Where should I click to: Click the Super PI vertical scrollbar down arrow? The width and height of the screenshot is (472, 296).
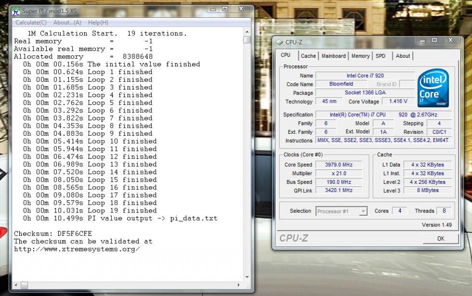[247, 277]
